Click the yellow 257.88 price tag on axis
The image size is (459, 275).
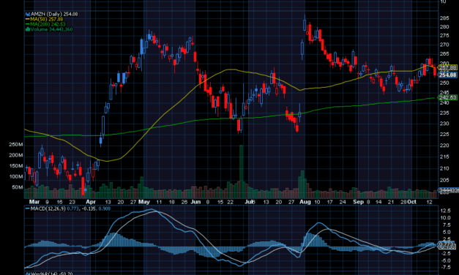pyautogui.click(x=448, y=67)
